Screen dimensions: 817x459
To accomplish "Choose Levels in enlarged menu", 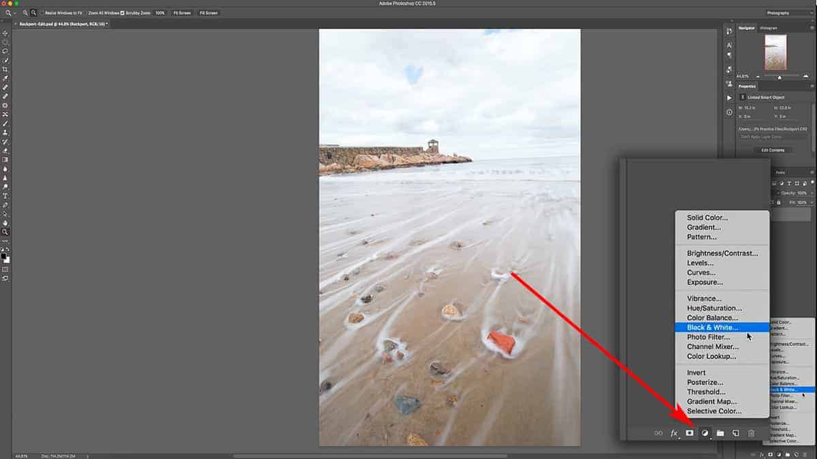I will [722, 263].
